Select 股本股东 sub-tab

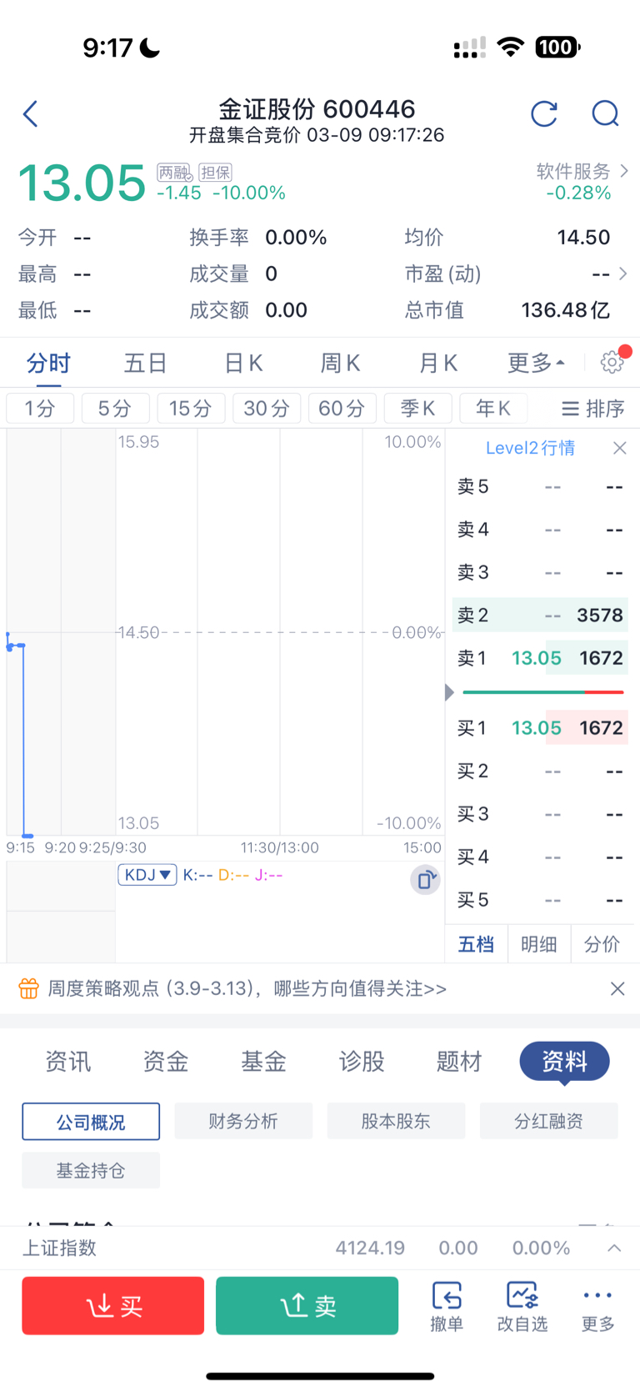(x=396, y=1121)
